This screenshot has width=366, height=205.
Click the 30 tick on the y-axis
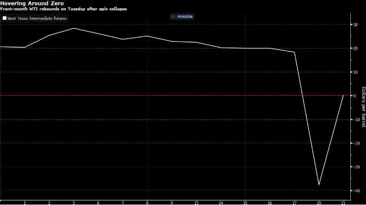(355, 24)
